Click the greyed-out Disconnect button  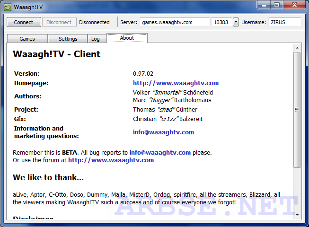click(59, 22)
